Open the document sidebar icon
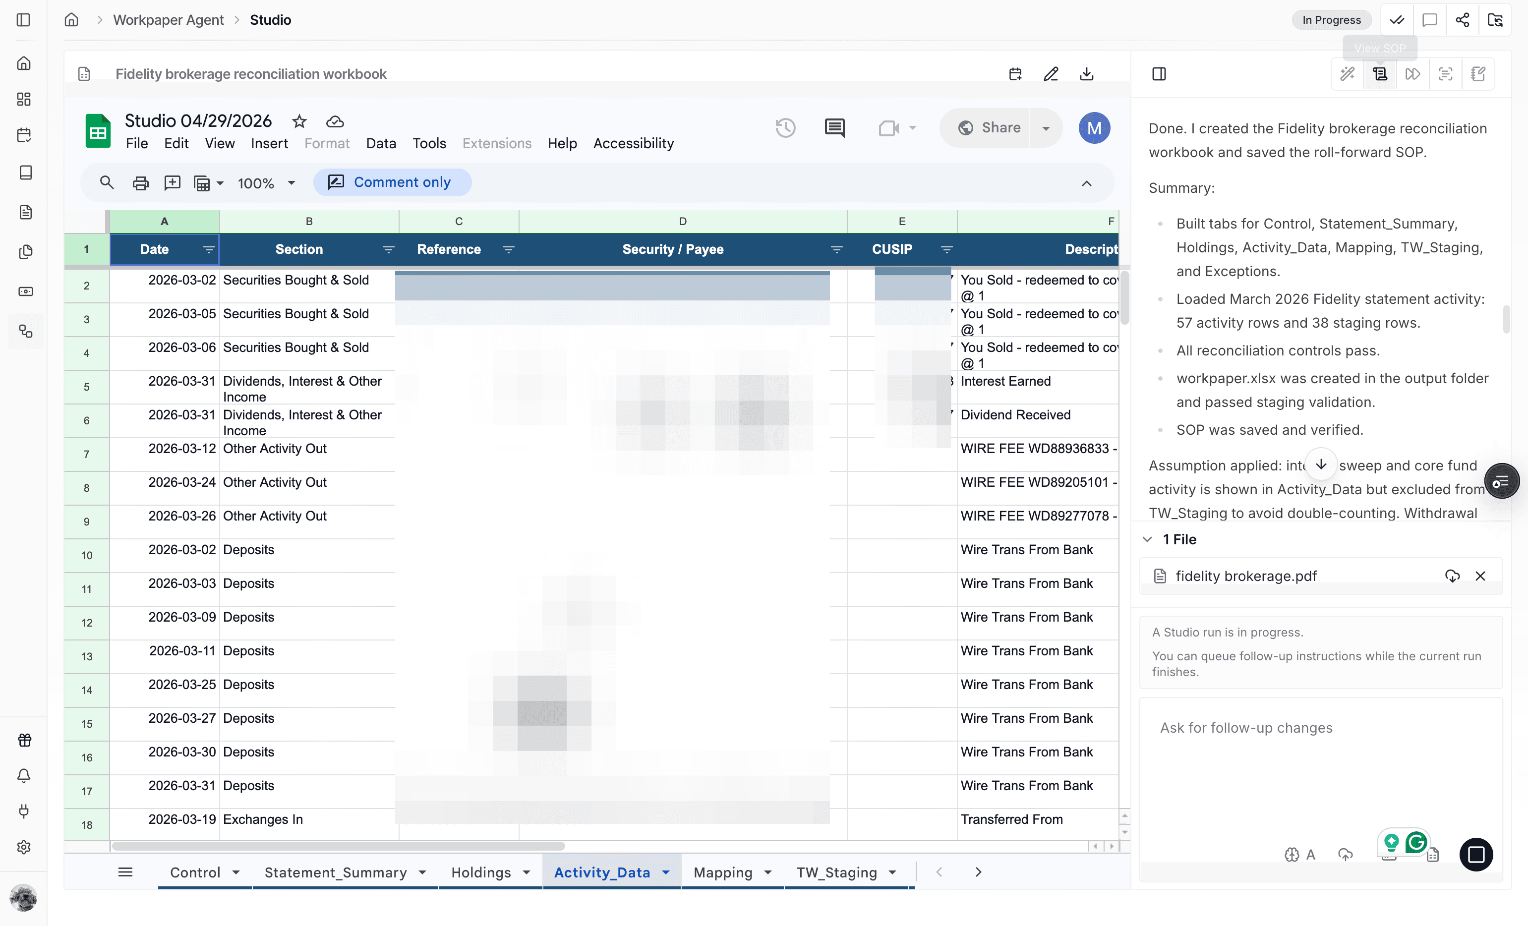This screenshot has width=1528, height=926. point(25,212)
